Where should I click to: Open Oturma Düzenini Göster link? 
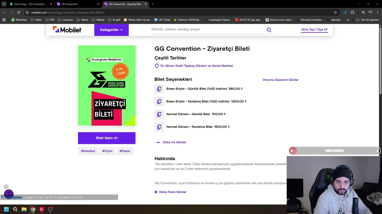tap(281, 80)
